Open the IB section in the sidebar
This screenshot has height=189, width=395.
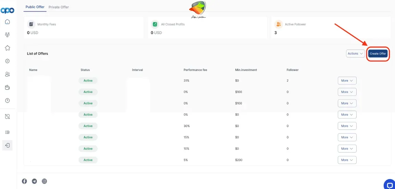[7, 132]
